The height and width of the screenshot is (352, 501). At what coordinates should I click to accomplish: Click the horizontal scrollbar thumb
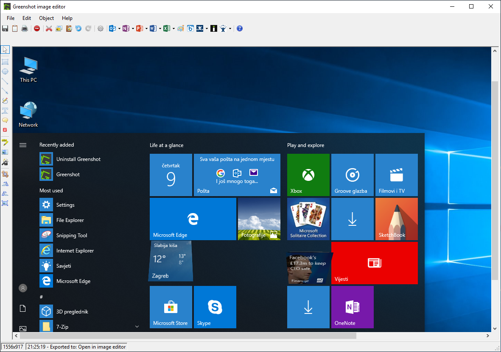[x=188, y=335]
